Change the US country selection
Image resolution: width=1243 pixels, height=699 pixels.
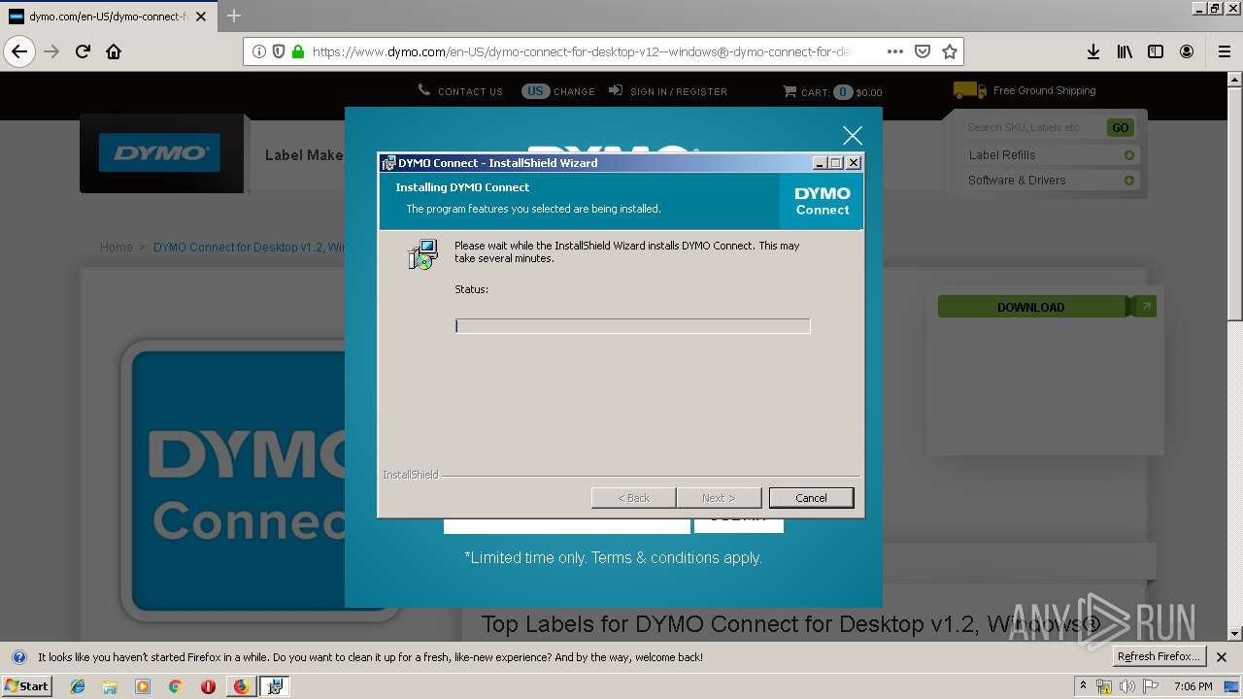click(558, 91)
